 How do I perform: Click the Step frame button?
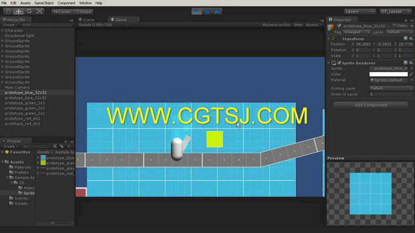217,11
